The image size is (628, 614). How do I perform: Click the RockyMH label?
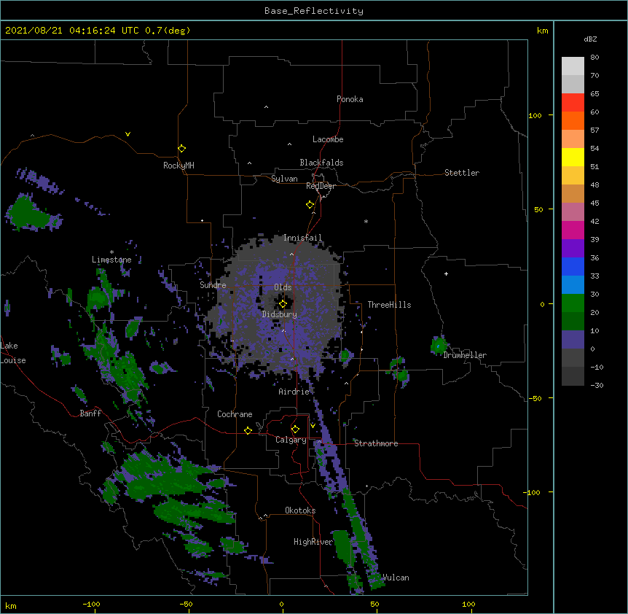click(178, 166)
